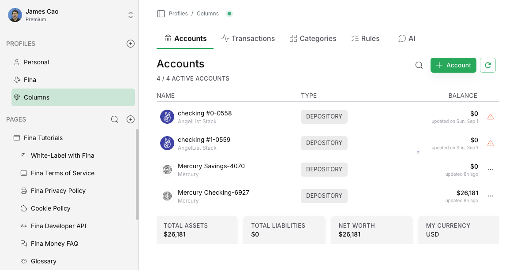Viewport: 517px width, 270px height.
Task: Click warning icon for checking #0-0558
Action: 490,117
